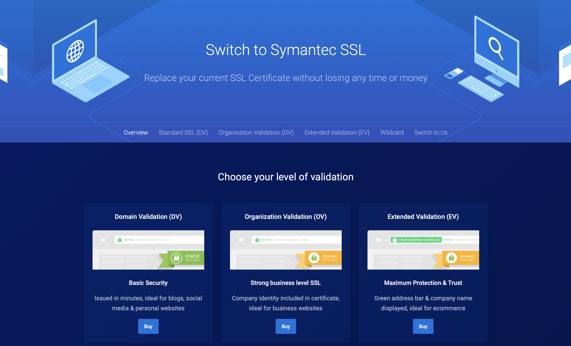Click the green Your Company Name badge

[416, 240]
